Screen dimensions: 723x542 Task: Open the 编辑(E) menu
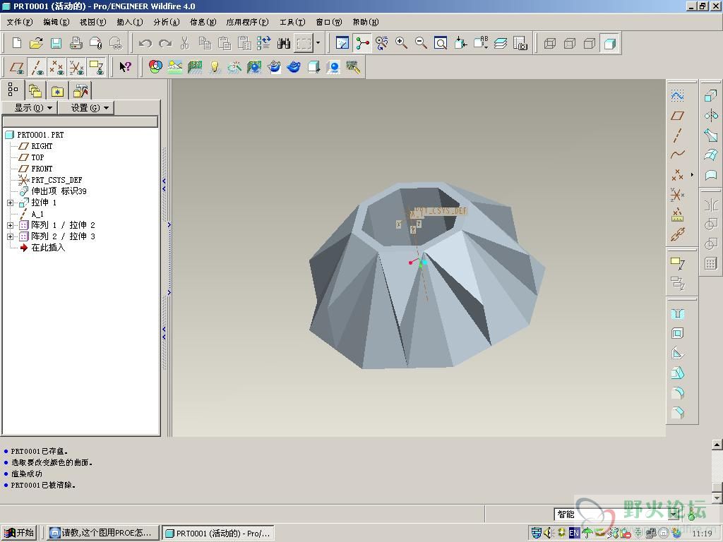tap(56, 22)
